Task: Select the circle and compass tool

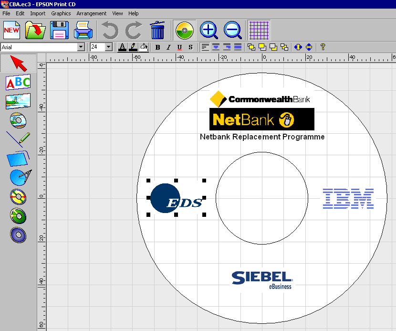Action: tap(21, 178)
